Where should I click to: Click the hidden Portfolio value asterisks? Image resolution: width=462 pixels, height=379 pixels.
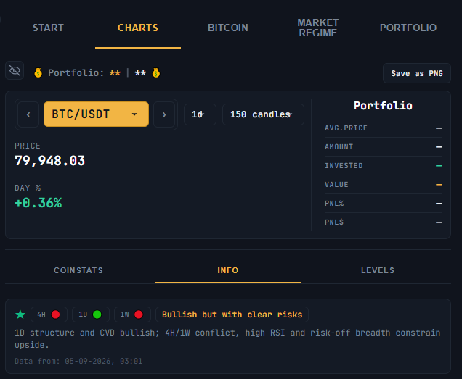click(115, 73)
